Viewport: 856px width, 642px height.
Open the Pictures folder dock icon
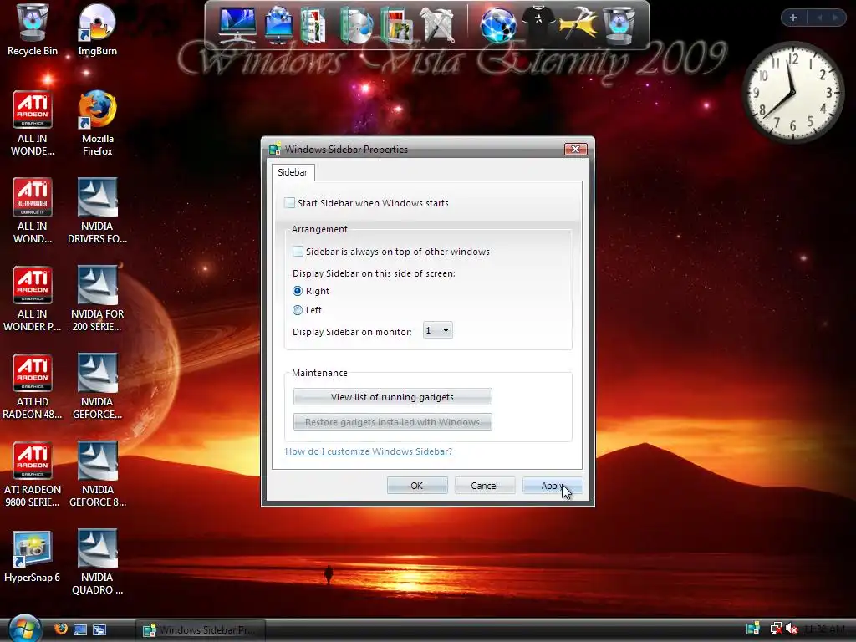396,24
